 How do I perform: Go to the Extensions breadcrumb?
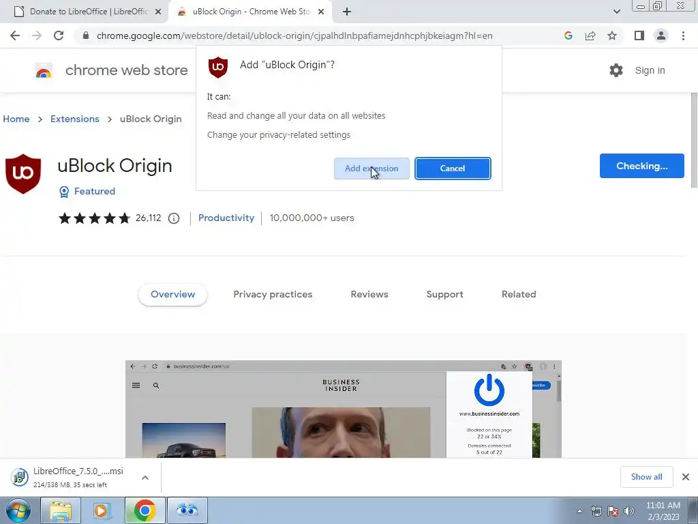(x=75, y=119)
